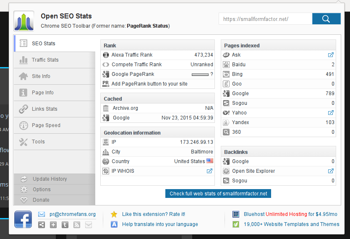Click the Google PageRank row label
Screen dimensions: 350x239
coord(133,74)
